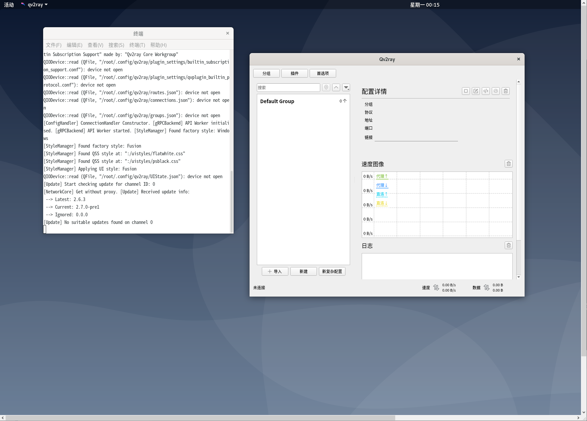Click the 速度 up-down arrows status icon
The image size is (587, 421).
(x=436, y=288)
